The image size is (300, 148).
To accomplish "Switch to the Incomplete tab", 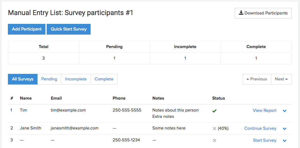I will (76, 79).
